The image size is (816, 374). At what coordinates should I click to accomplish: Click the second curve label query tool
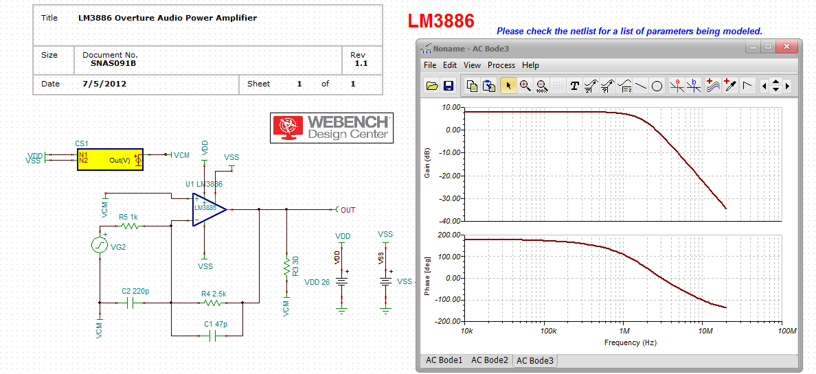coord(607,86)
